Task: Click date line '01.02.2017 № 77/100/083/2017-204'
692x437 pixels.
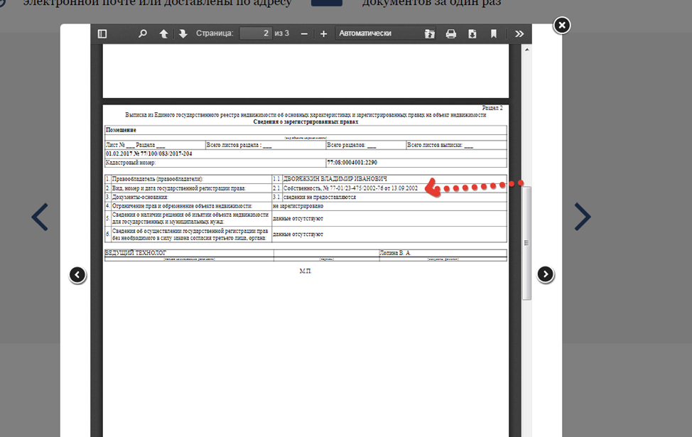Action: [148, 153]
